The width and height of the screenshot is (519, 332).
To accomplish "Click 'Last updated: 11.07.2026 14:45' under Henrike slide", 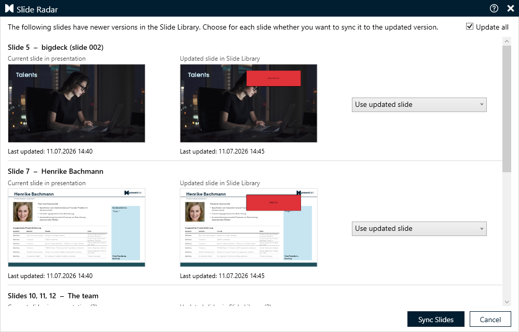I will (222, 276).
